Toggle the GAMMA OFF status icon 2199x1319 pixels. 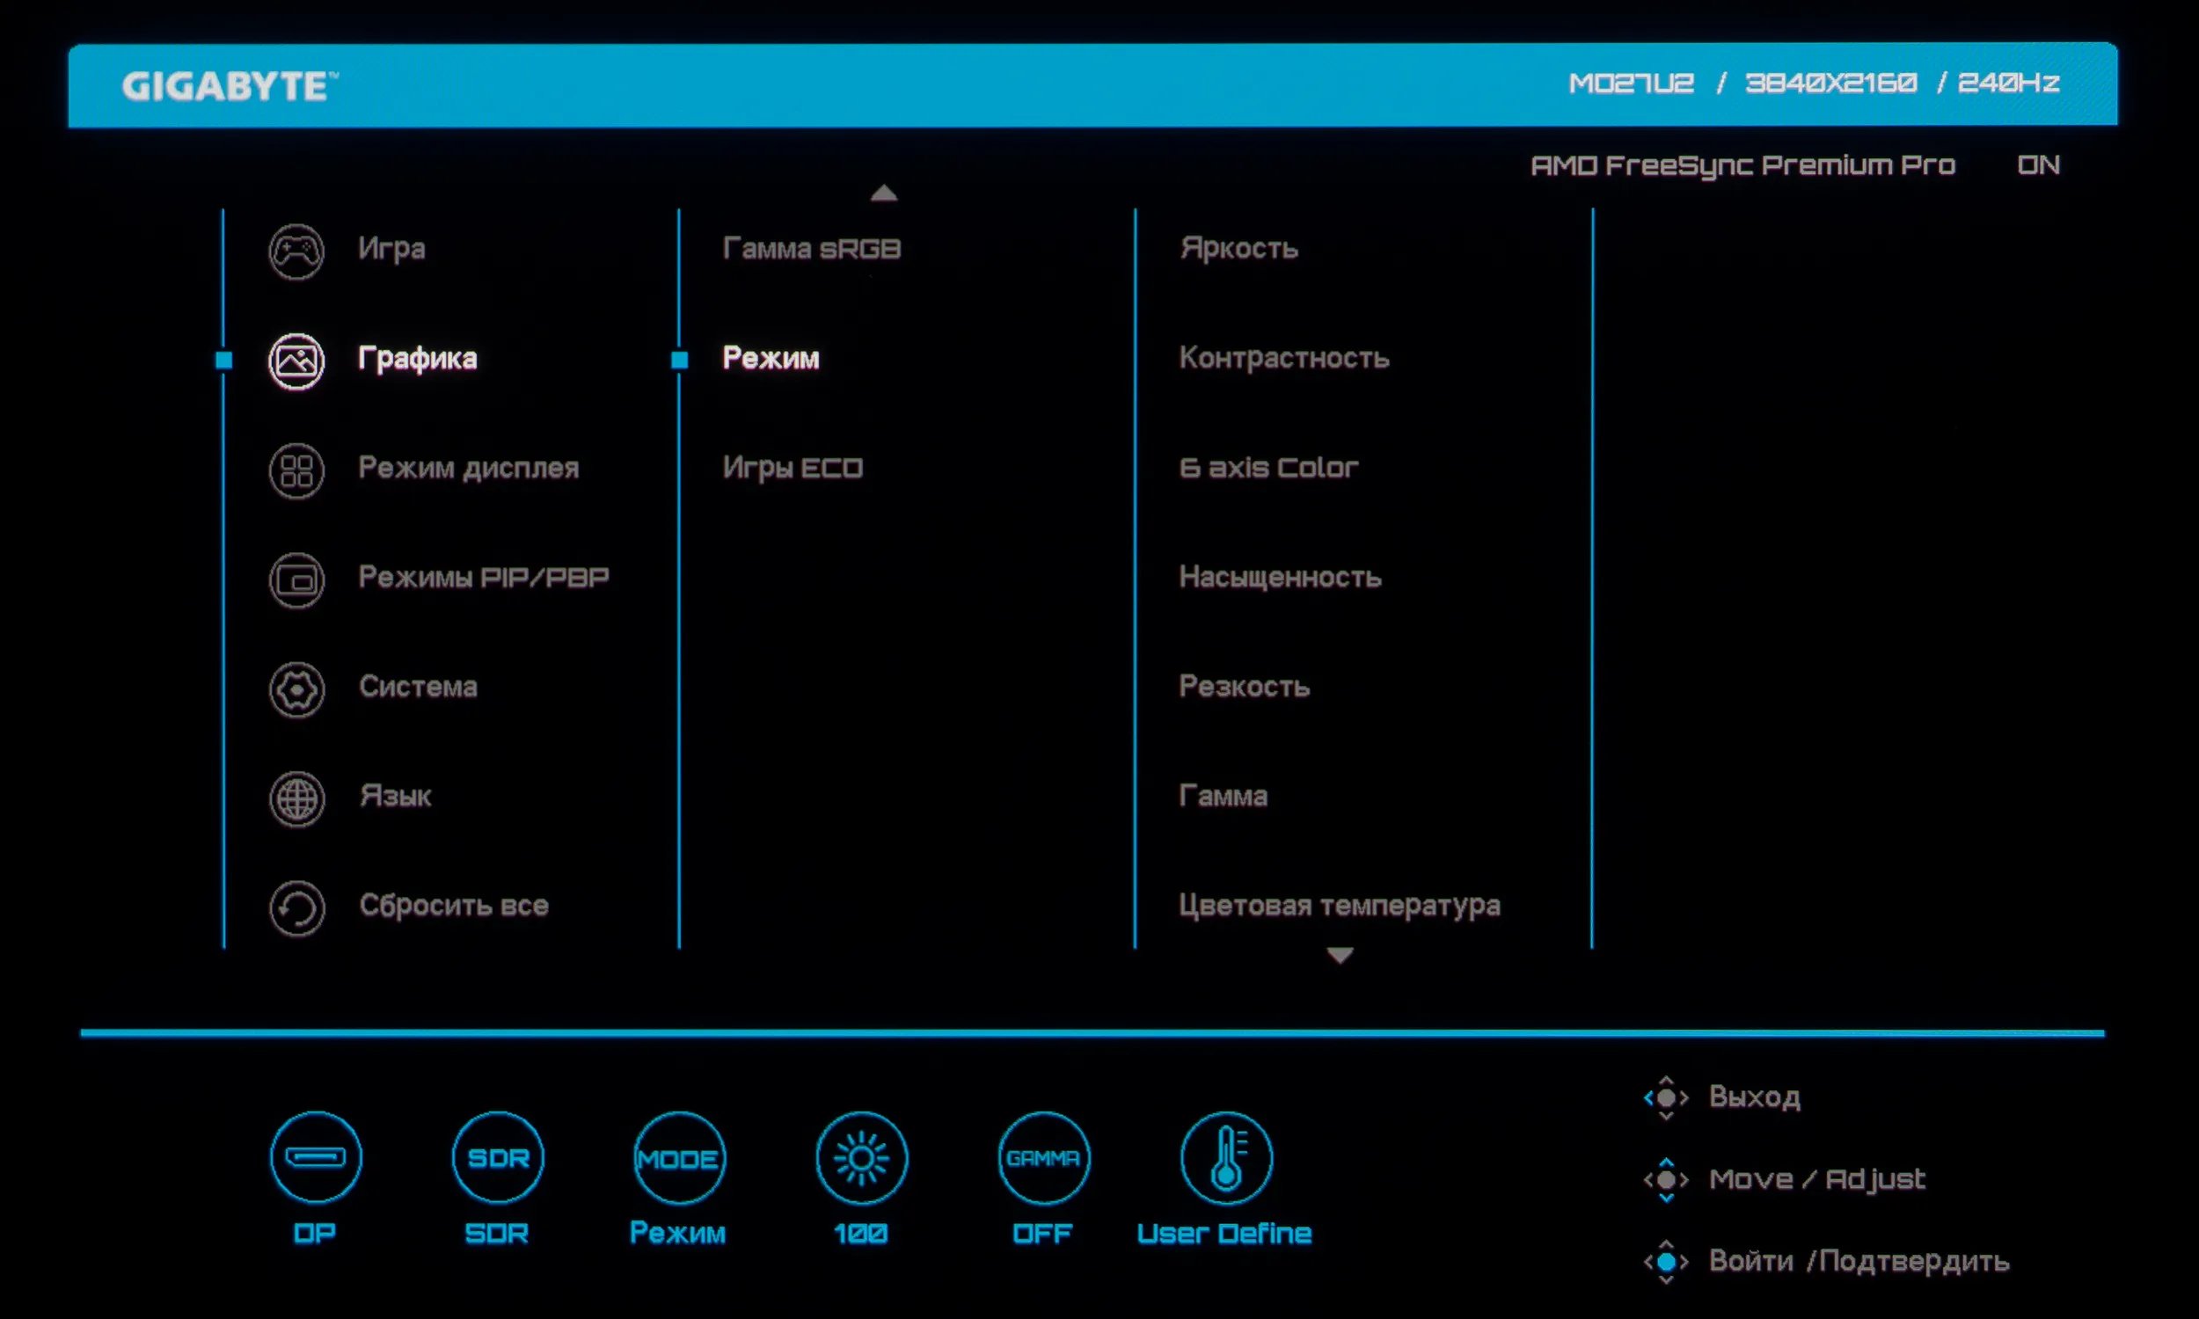pyautogui.click(x=1043, y=1157)
